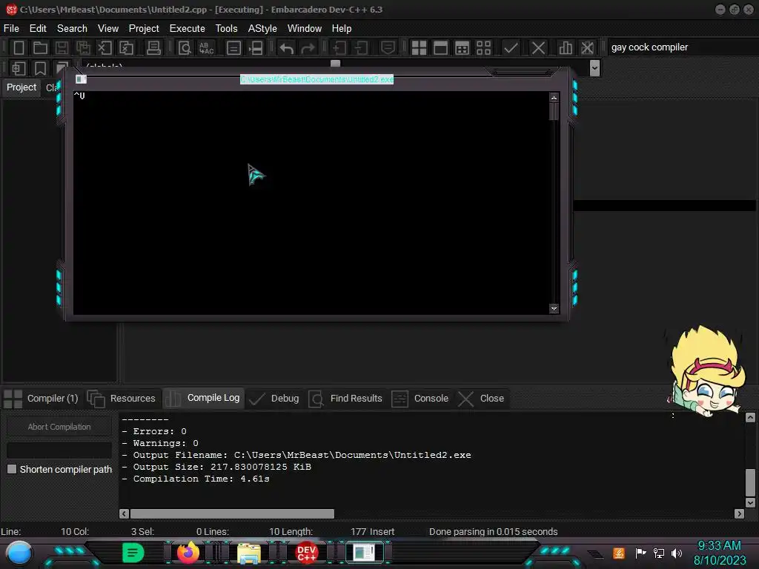Open the Help menu
This screenshot has width=759, height=569.
coord(341,29)
